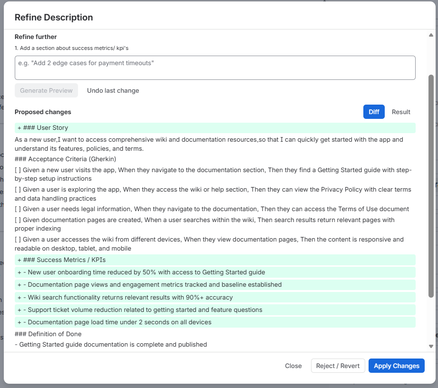Click the 'access the Terms of Use document' criterion
Screen dimensions: 438x388
[212, 209]
